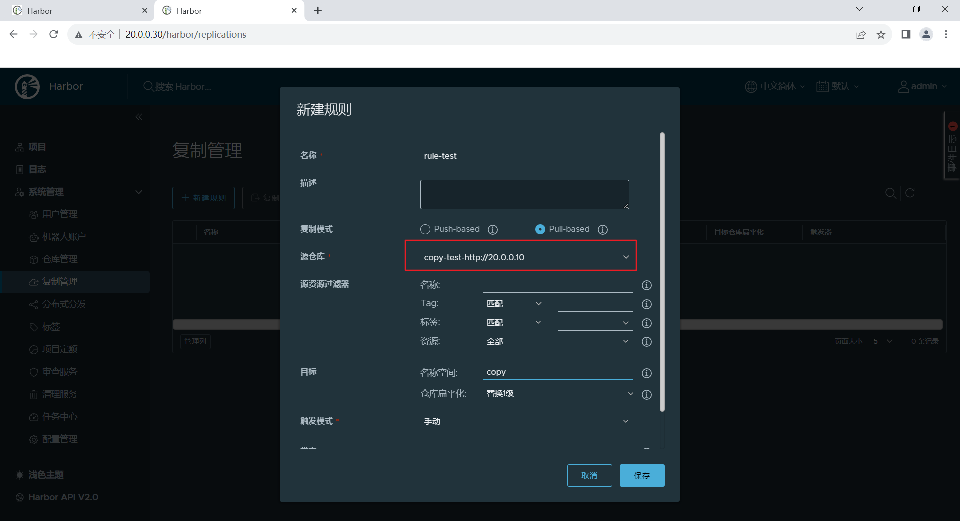Close the first Harbor tab
960x521 pixels.
(x=145, y=10)
